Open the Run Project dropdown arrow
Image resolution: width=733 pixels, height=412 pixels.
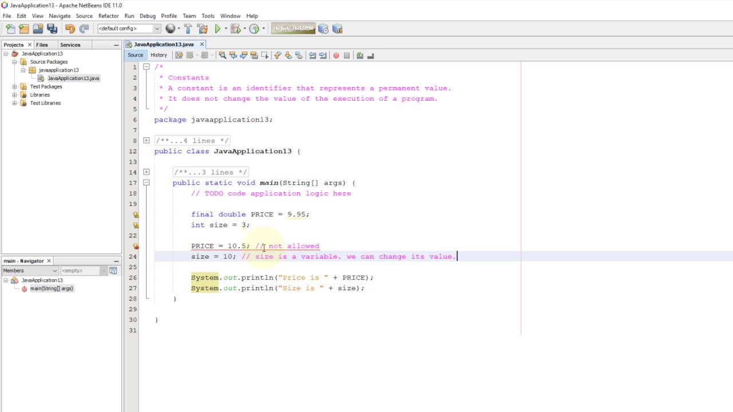pyautogui.click(x=226, y=29)
